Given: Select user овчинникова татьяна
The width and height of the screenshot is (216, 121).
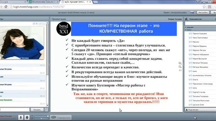Looking at the screenshot, I should pos(202,75).
